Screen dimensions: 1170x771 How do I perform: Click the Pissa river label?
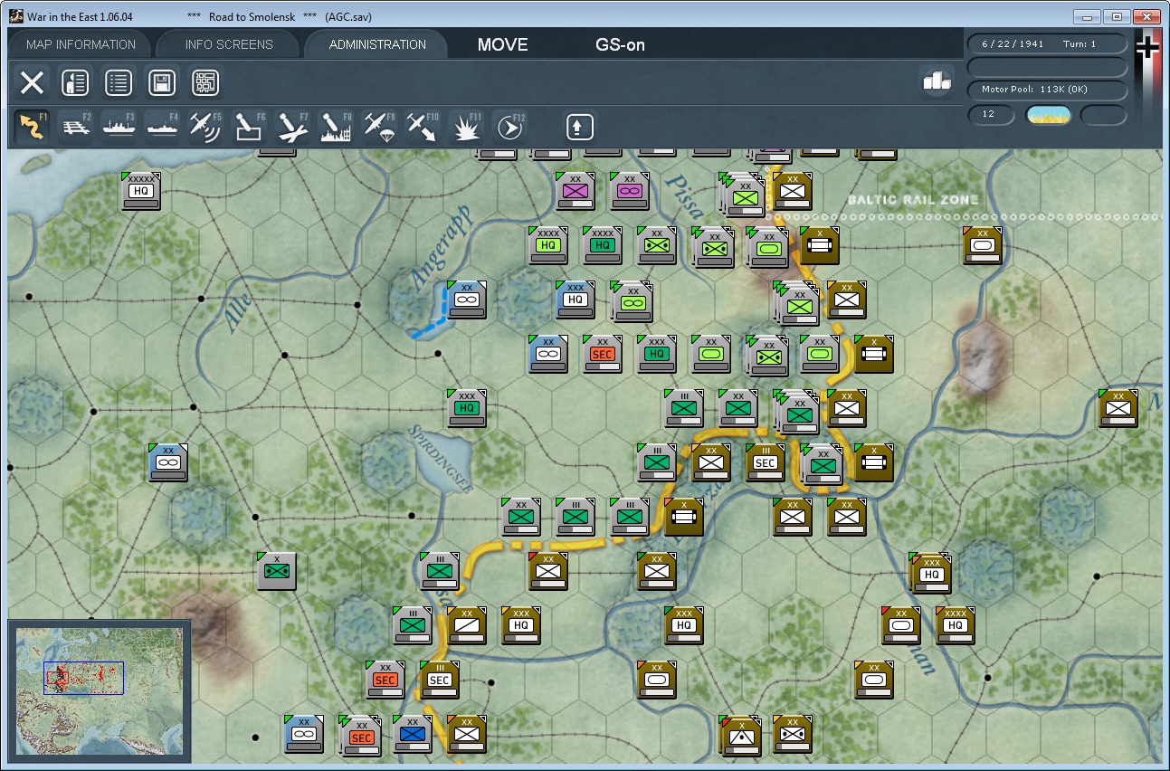click(683, 197)
